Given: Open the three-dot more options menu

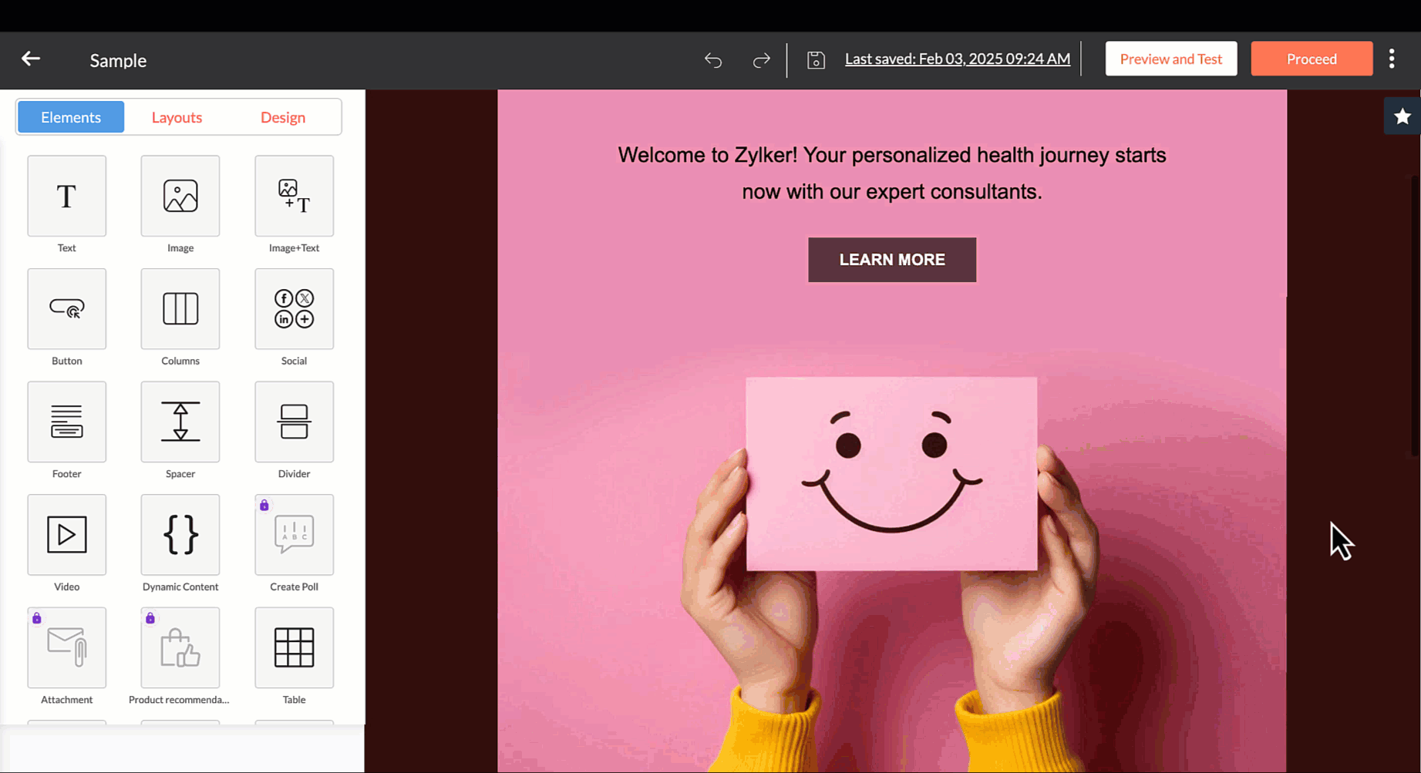Looking at the screenshot, I should [1392, 59].
